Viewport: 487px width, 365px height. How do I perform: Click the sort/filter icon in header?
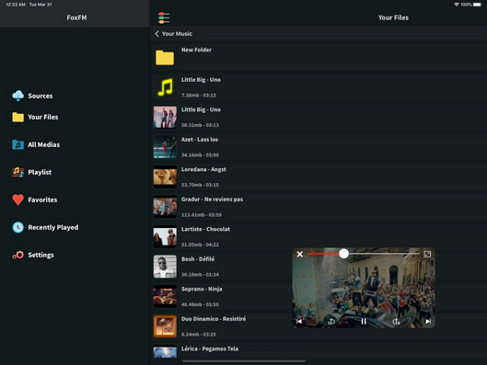click(x=163, y=17)
